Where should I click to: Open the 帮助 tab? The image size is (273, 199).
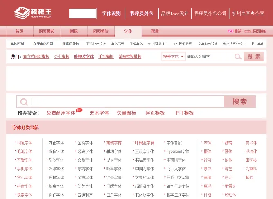(155, 31)
